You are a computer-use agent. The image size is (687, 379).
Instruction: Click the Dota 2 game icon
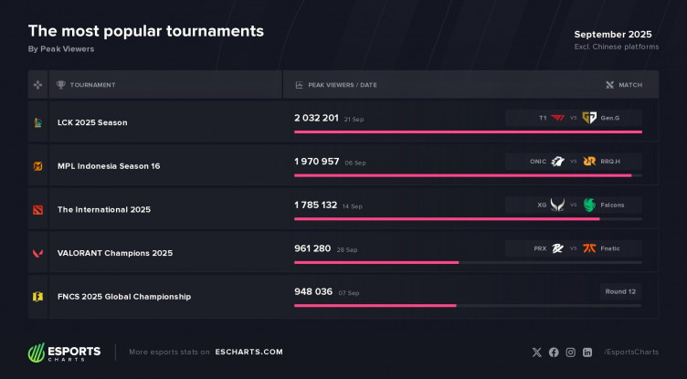pos(37,209)
